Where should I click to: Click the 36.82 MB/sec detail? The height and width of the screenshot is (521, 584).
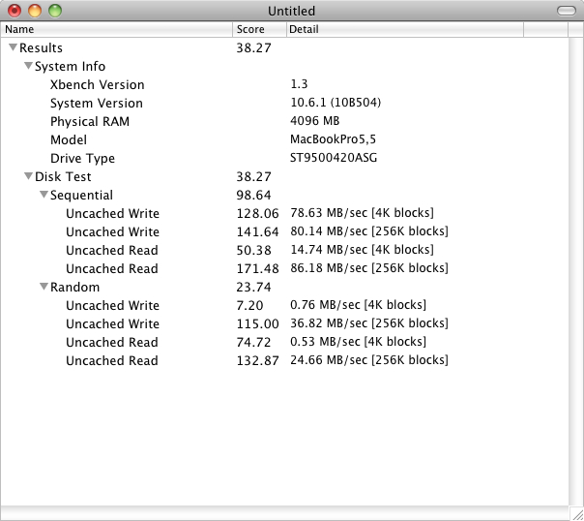tap(369, 323)
